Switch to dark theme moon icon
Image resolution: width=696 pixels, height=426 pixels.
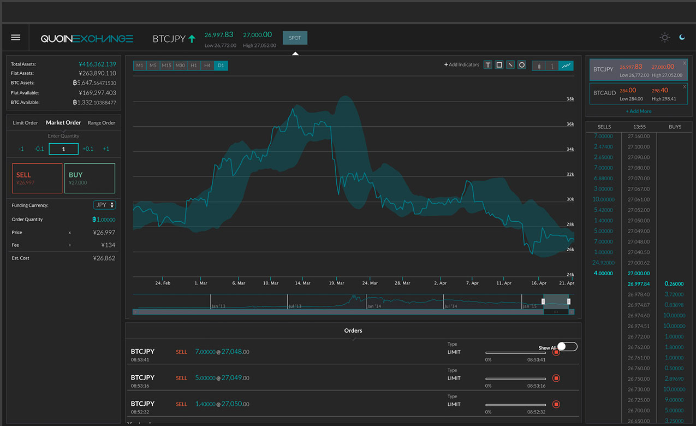pos(682,37)
